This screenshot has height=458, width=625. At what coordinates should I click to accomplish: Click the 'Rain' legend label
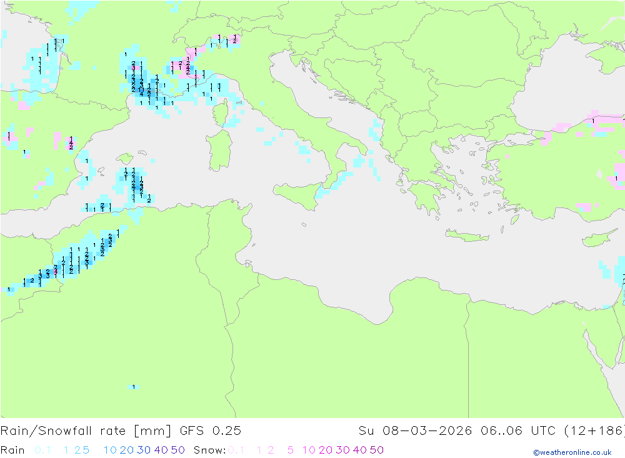(12, 450)
